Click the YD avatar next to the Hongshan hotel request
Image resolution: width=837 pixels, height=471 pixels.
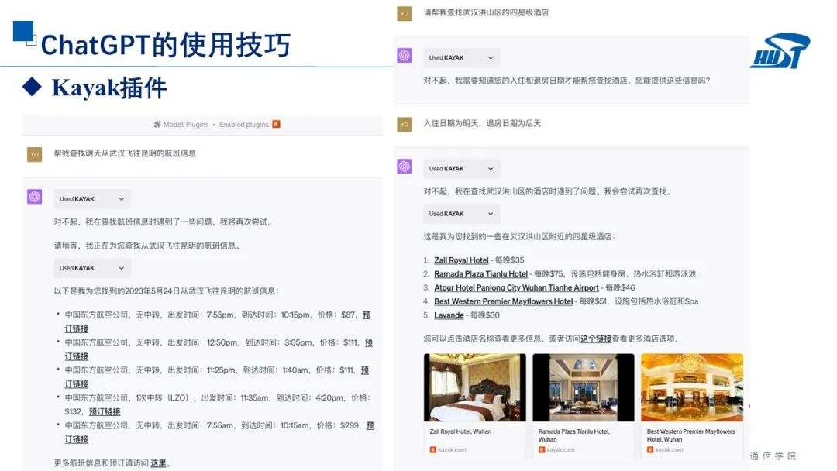tap(404, 13)
